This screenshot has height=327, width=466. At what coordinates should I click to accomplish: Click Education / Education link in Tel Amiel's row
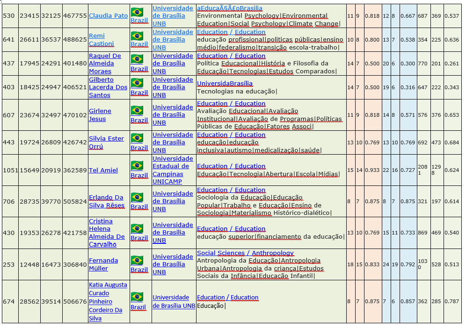tap(231, 166)
